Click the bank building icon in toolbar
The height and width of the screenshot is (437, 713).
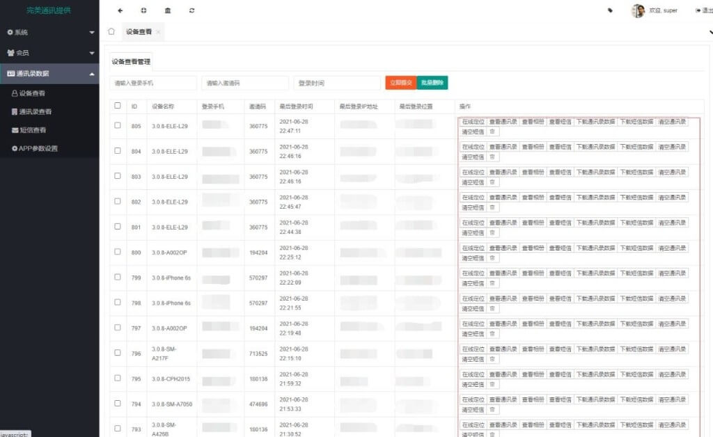[168, 10]
